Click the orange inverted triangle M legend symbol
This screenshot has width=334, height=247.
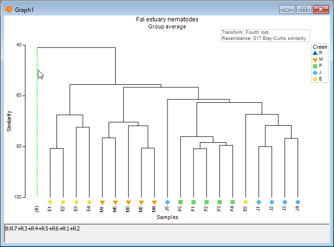[x=315, y=59]
